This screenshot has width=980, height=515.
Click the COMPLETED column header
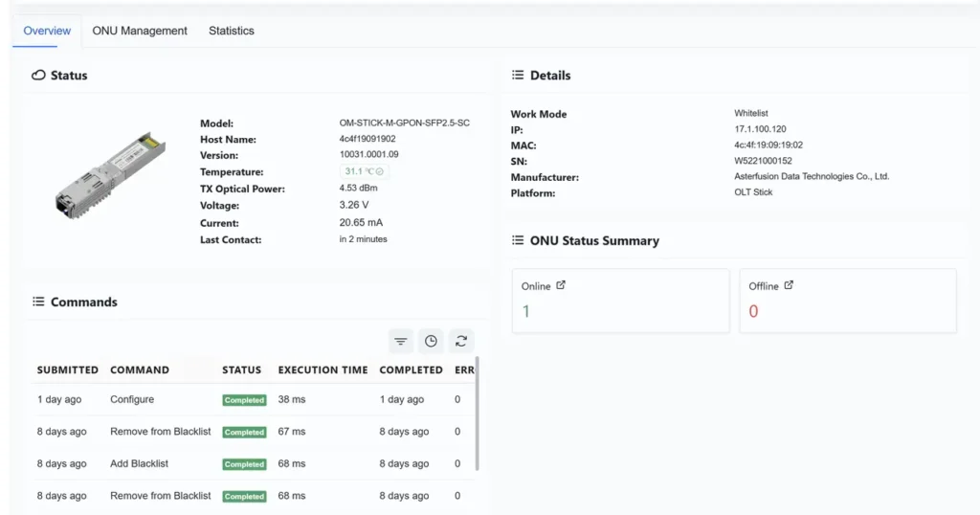coord(411,369)
